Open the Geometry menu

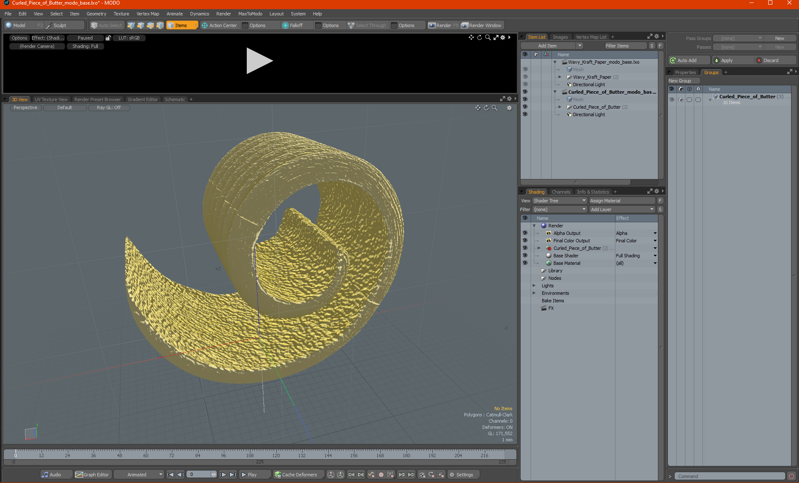pos(96,14)
